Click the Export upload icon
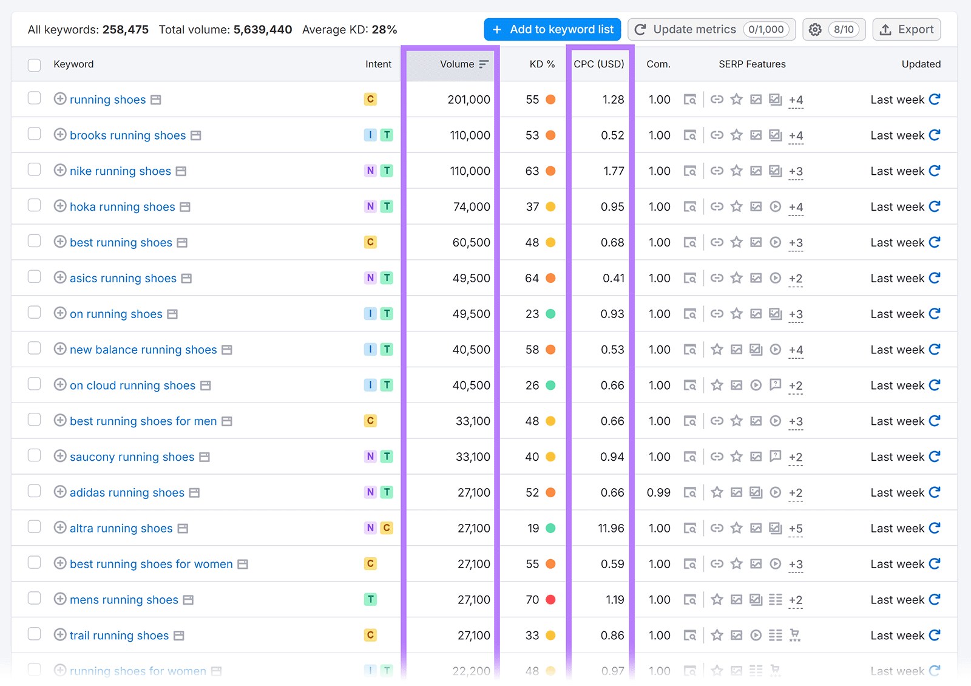The height and width of the screenshot is (686, 971). (885, 29)
